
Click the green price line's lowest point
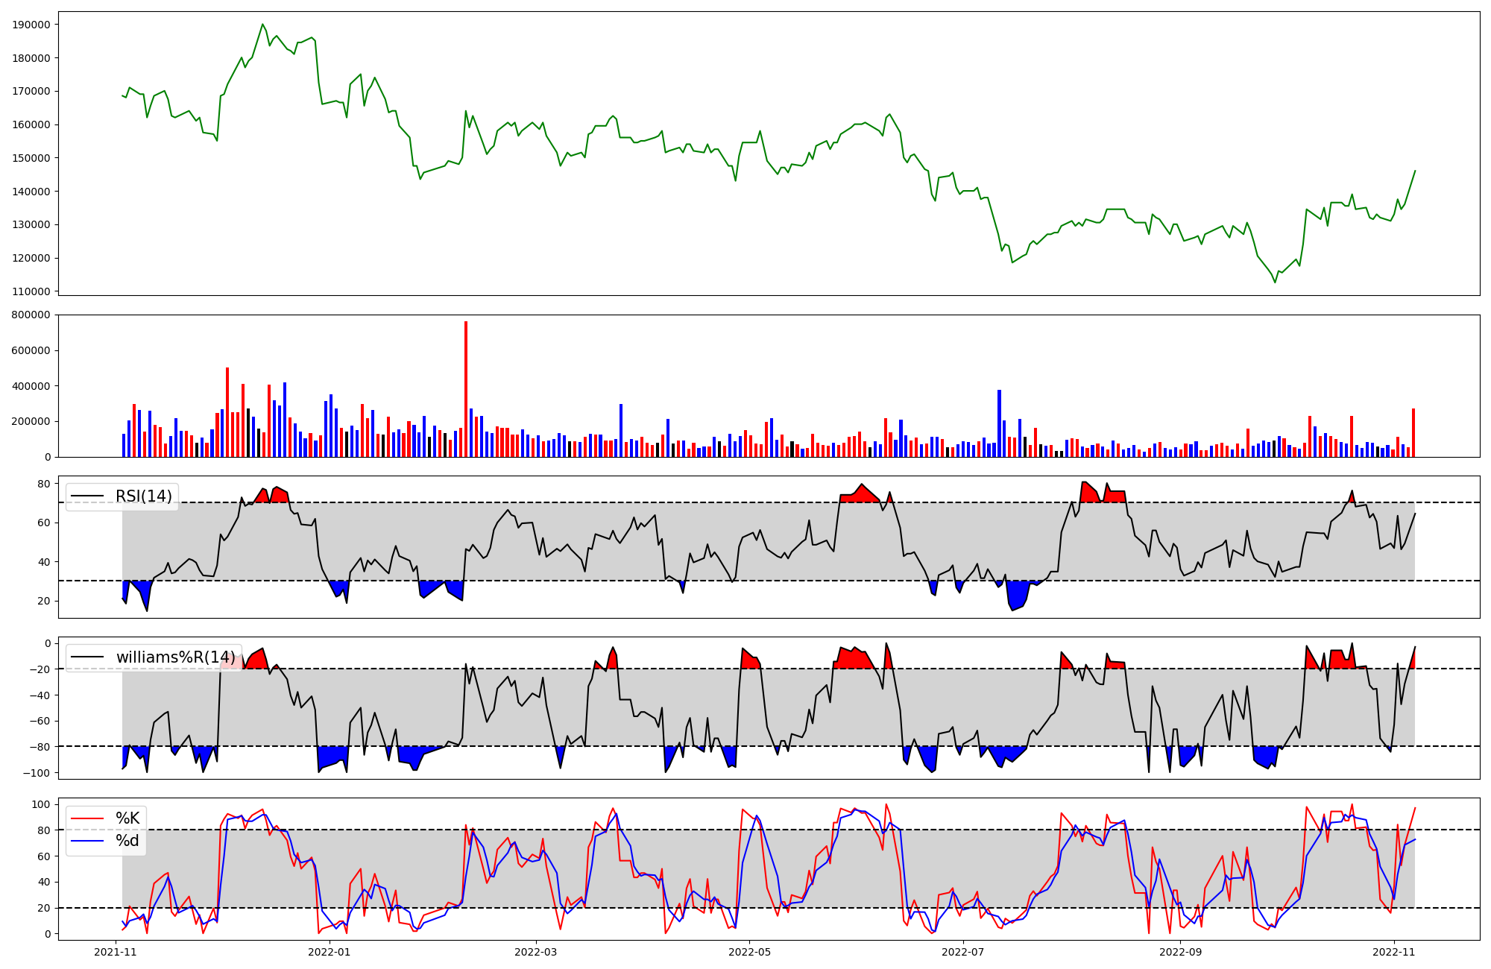pos(1275,282)
